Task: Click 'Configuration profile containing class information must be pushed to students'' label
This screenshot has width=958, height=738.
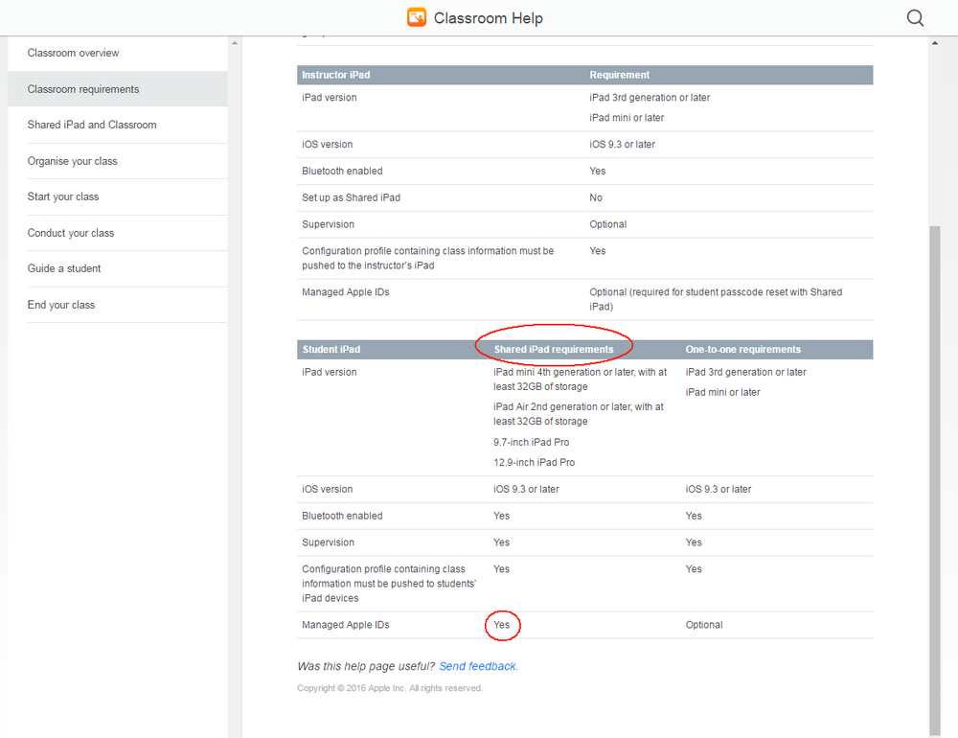Action: [x=389, y=584]
